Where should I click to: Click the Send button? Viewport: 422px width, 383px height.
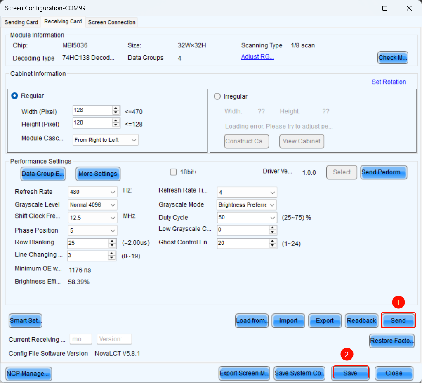click(398, 320)
